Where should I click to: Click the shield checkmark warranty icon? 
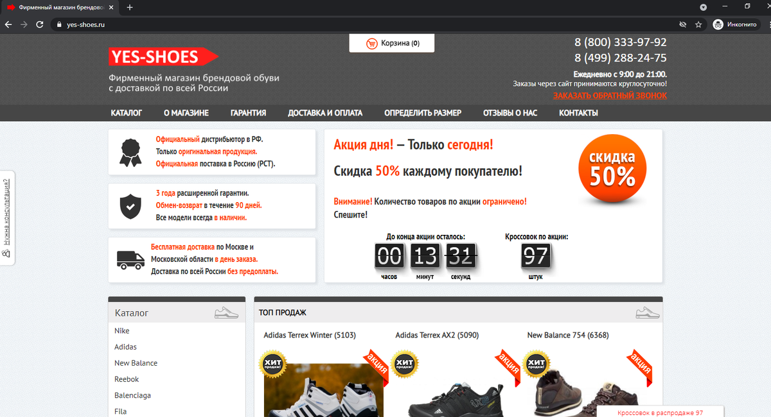[130, 206]
